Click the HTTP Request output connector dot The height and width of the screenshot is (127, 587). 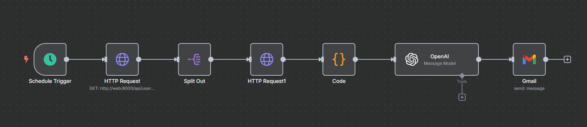pos(139,60)
